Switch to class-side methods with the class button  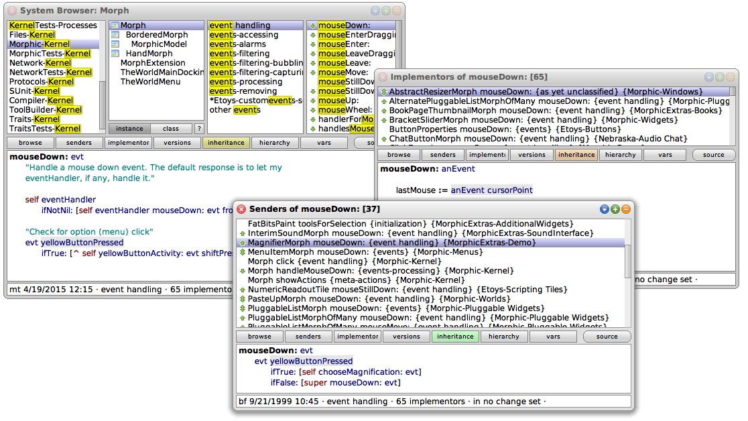point(170,128)
